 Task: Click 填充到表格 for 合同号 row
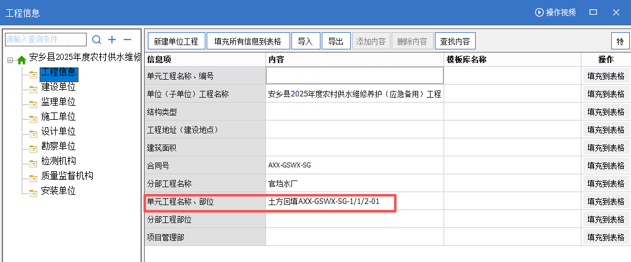606,166
